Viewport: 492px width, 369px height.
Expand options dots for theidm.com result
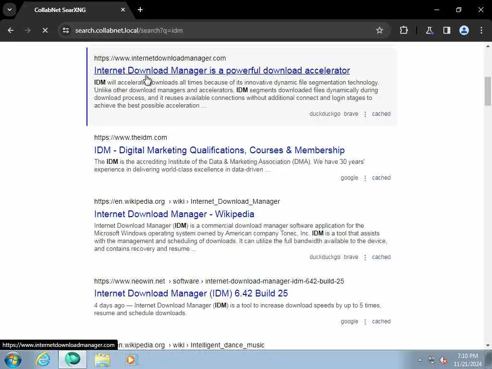(365, 178)
